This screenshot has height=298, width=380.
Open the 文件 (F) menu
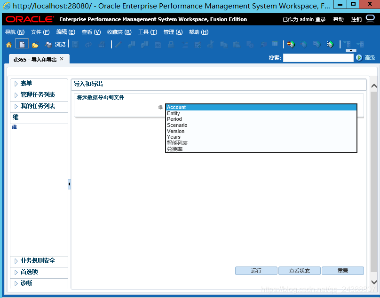(40, 32)
